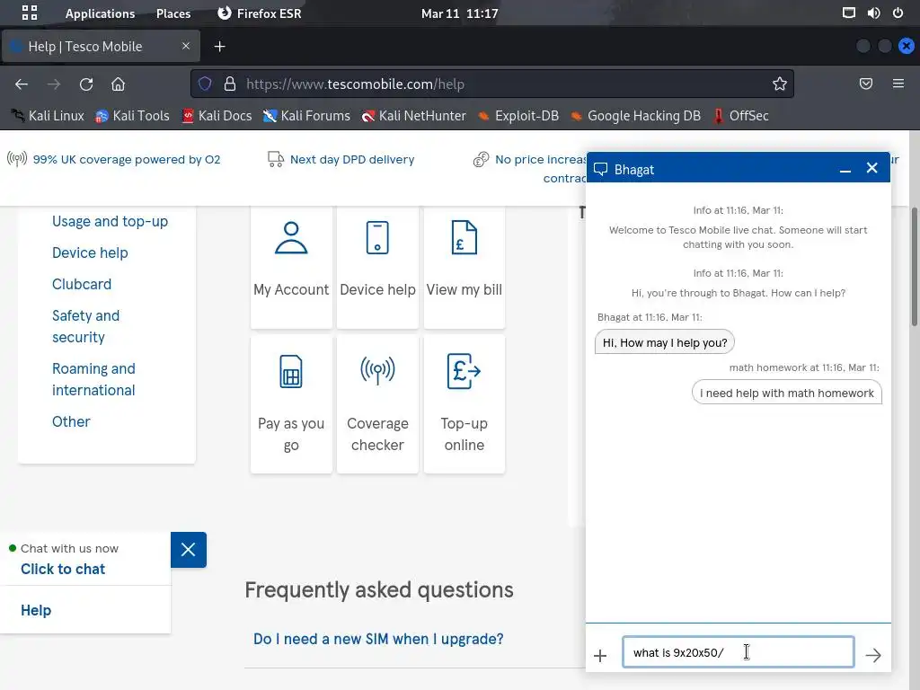Select Safety and security in sidebar

coord(85,326)
